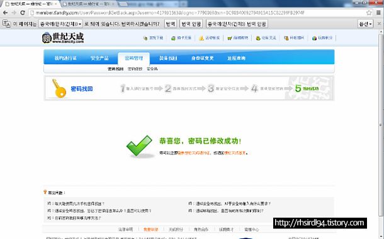Click the orange highlighted footer link
This screenshot has width=384, height=239.
[151, 230]
